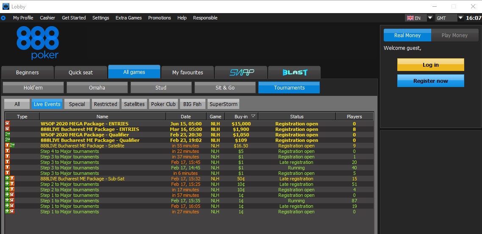Toggle the Live Events filter
The height and width of the screenshot is (234, 482).
(x=47, y=104)
